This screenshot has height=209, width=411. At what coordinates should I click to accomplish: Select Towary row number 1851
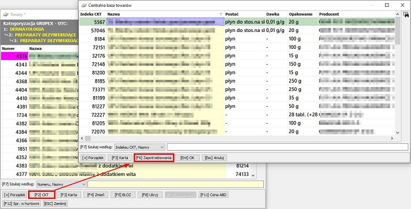40,149
